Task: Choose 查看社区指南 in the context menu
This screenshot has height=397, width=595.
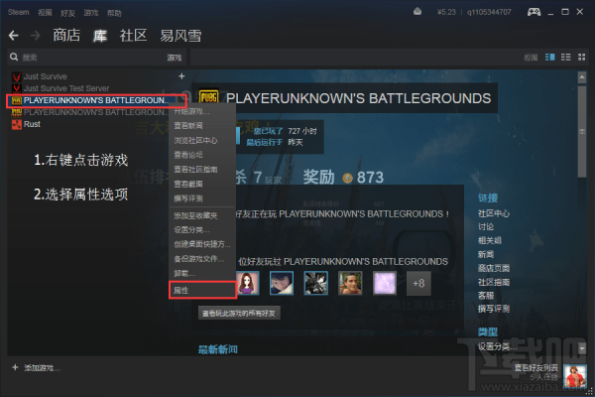Action: pos(202,170)
